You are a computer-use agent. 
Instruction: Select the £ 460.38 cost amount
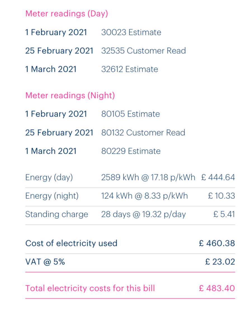coord(217,243)
